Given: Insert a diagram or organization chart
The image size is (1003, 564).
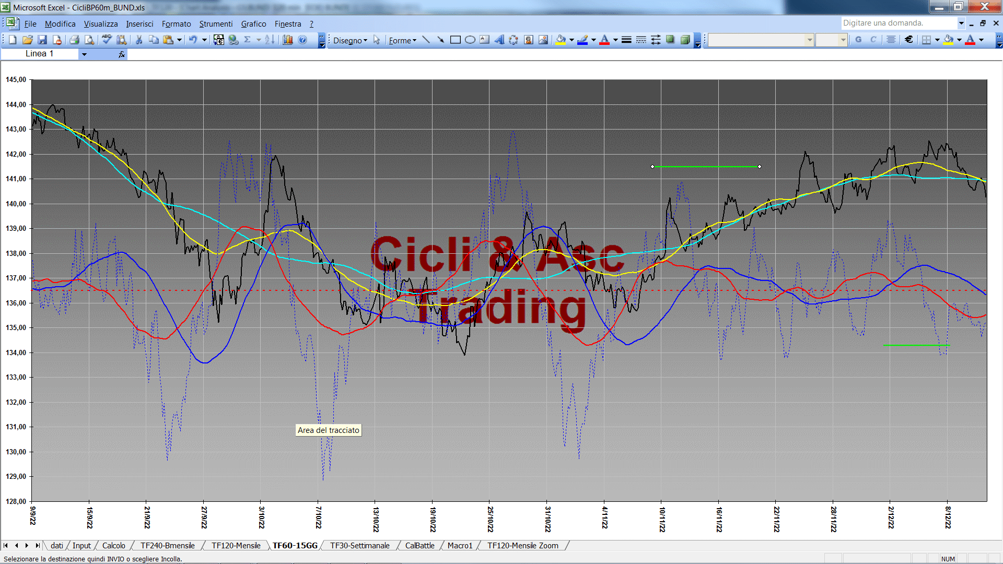Looking at the screenshot, I should tap(514, 40).
